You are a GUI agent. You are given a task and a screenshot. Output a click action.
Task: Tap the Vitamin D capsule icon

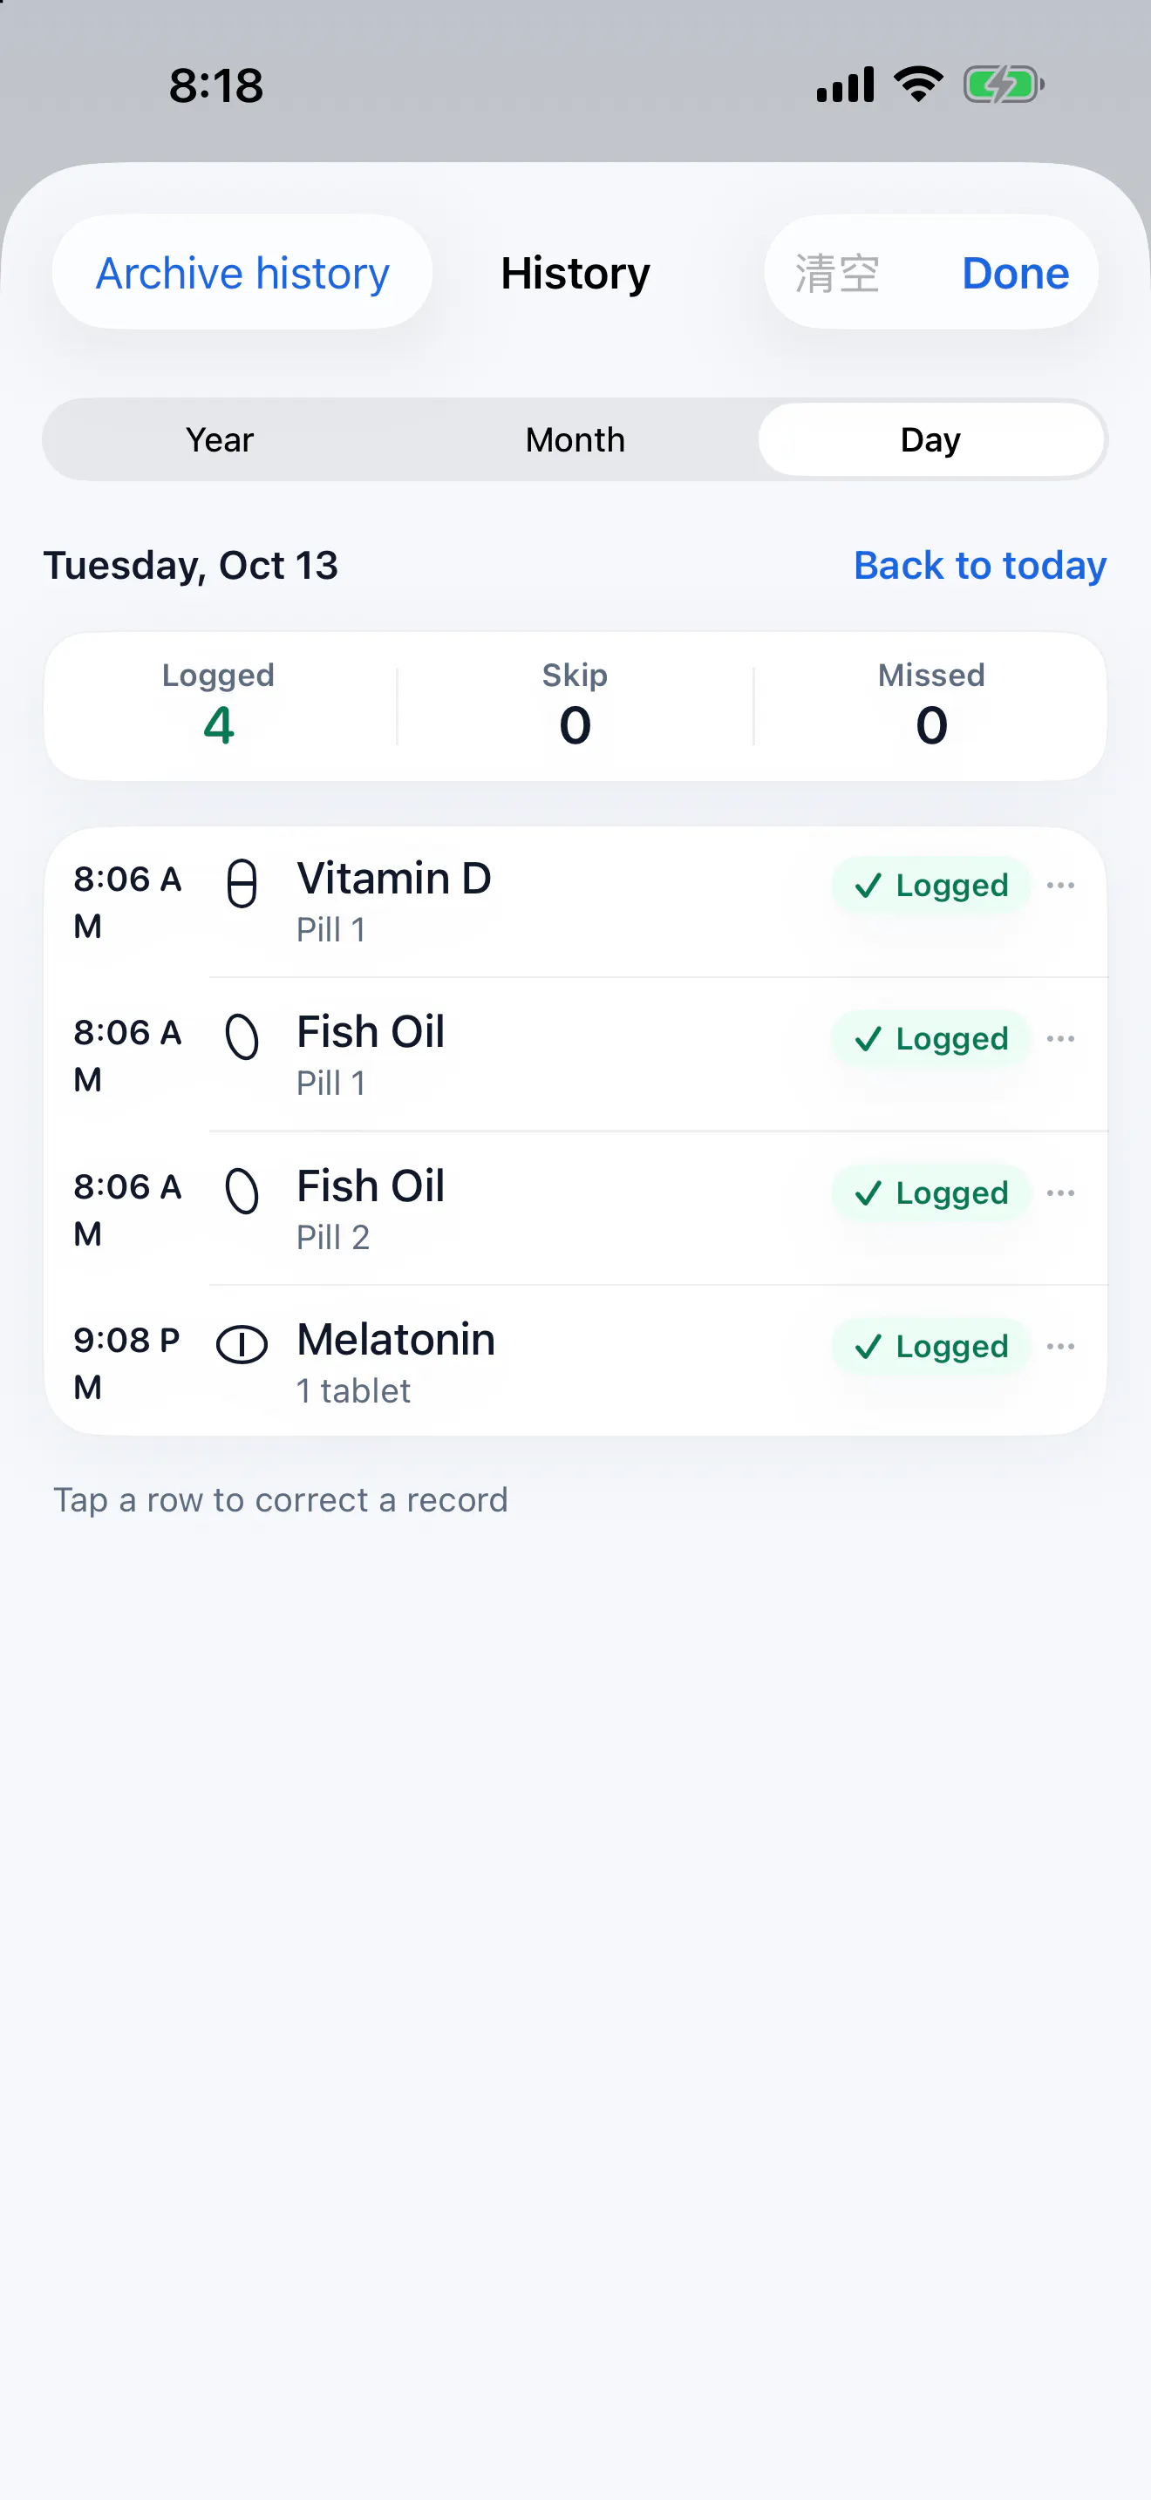pos(242,883)
